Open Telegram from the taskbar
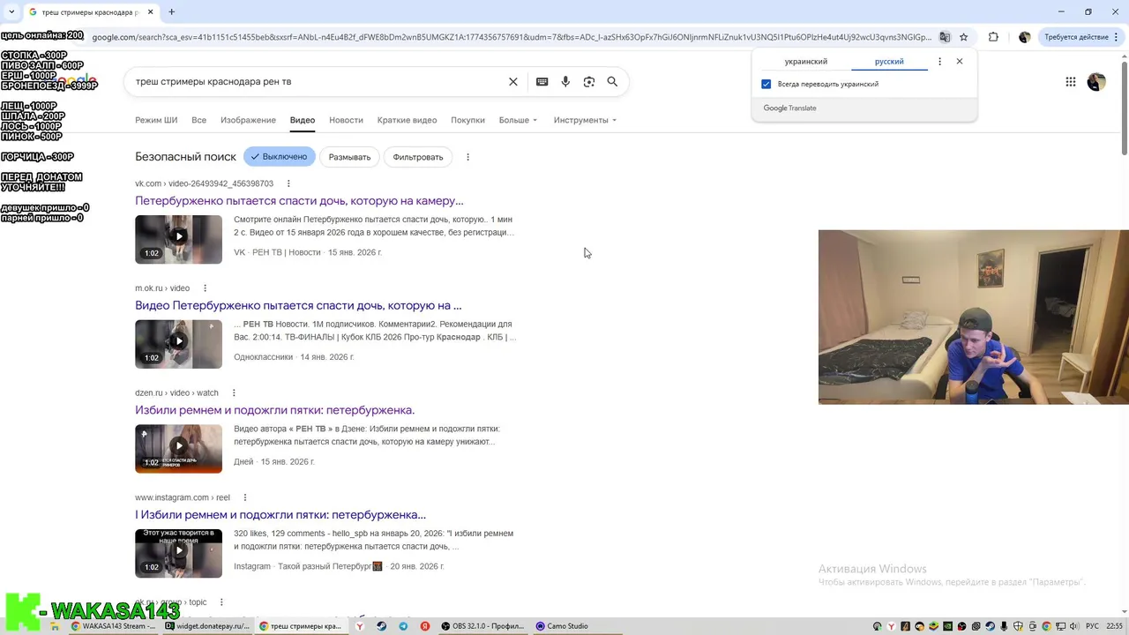The image size is (1129, 635). click(403, 626)
